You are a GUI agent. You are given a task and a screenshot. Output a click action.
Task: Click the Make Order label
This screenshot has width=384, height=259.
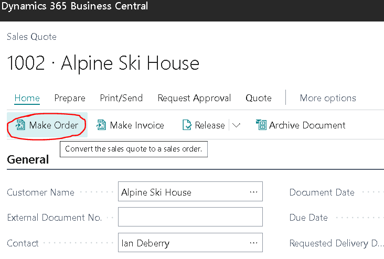pos(54,125)
